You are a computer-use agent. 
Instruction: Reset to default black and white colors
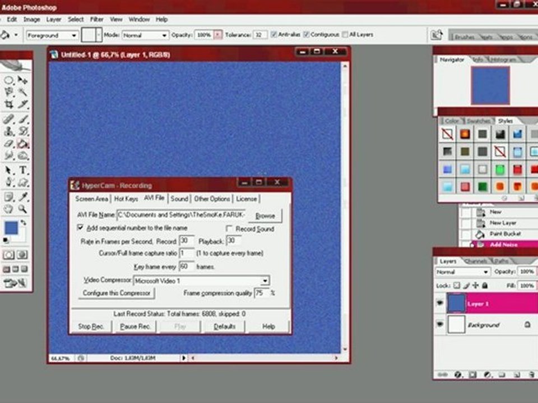[6, 240]
